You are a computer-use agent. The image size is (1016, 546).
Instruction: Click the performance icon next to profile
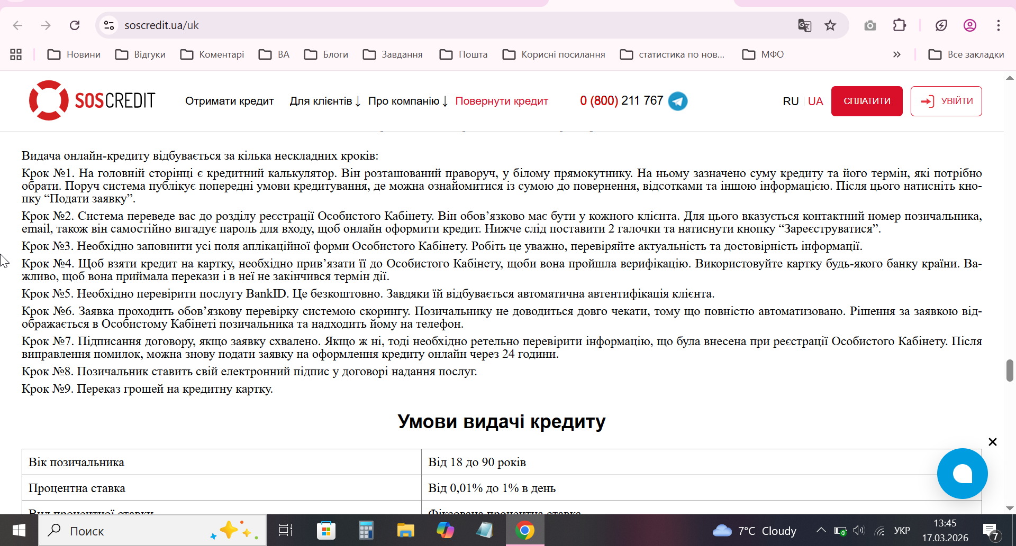941,25
